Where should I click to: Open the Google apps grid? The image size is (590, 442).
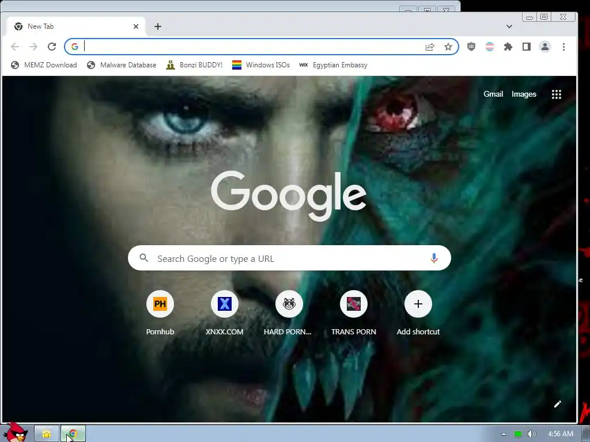click(557, 94)
